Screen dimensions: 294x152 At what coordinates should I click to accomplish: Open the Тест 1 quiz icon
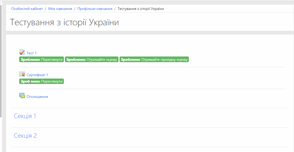click(x=22, y=52)
